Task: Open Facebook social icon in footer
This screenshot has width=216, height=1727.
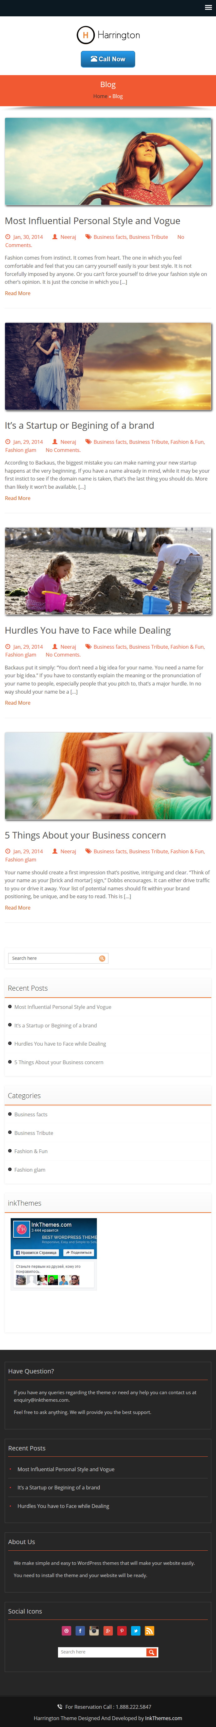Action: tap(80, 1631)
